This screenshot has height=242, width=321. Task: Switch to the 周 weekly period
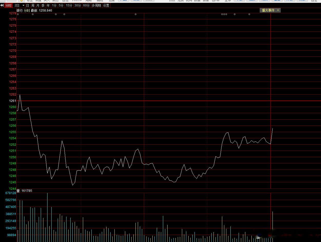tap(33, 5)
